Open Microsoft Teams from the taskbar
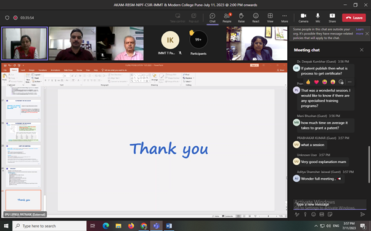This screenshot has height=231, width=371. 156,226
